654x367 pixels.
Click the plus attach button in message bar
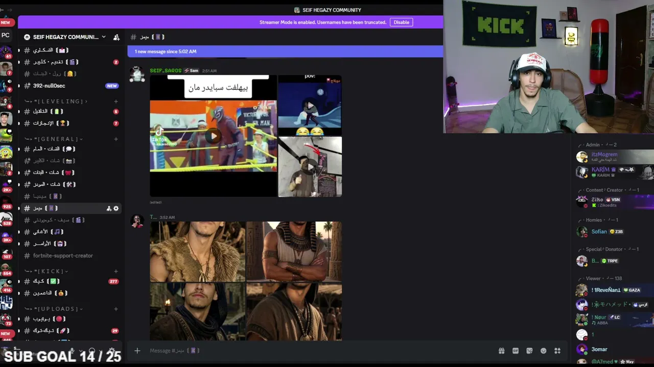[x=137, y=351]
